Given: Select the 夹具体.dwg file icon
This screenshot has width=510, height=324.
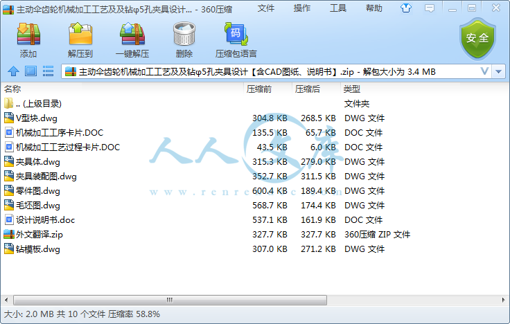Looking at the screenshot, I should click(9, 161).
